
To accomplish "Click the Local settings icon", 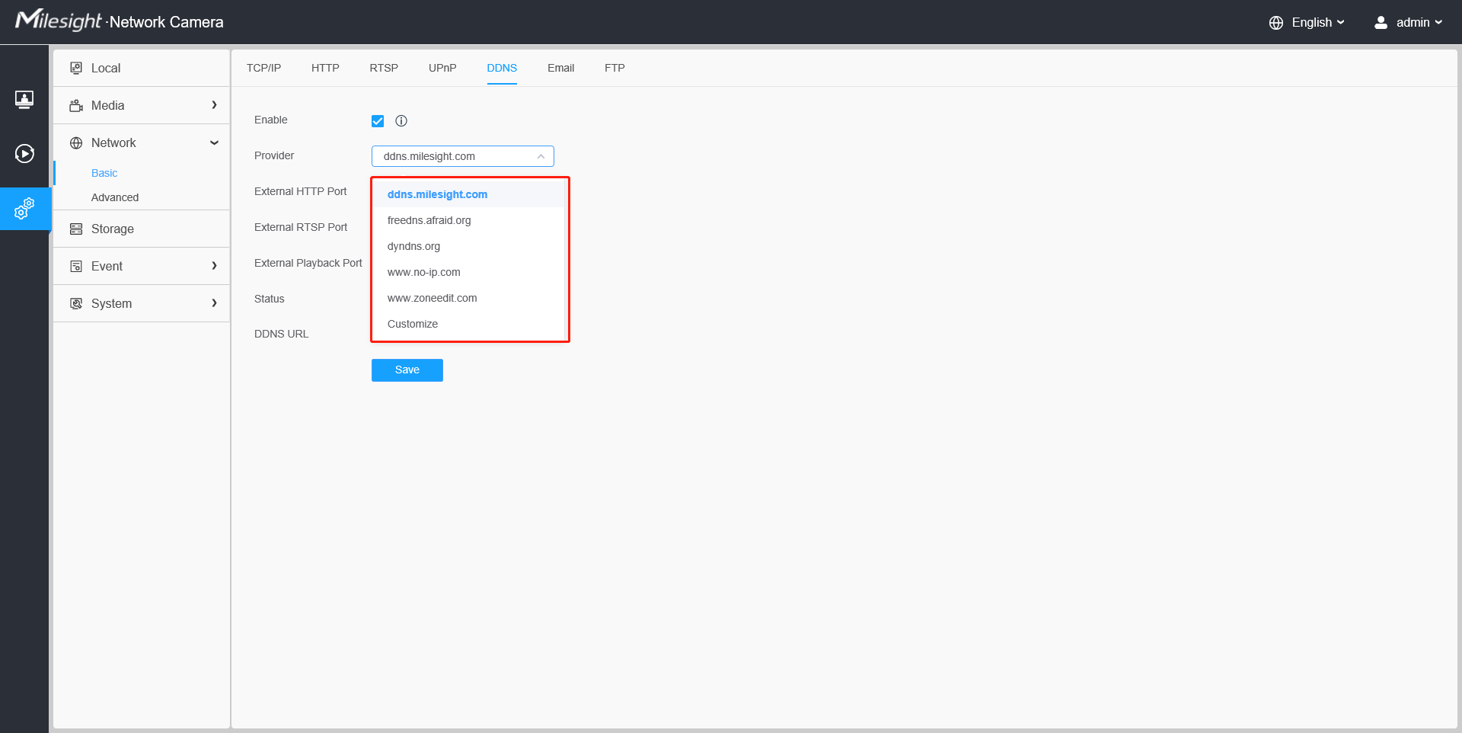I will [76, 68].
